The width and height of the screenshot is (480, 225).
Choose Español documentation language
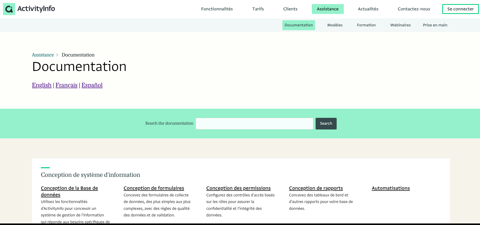pos(92,85)
